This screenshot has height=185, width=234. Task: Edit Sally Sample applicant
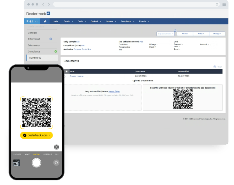(78, 42)
